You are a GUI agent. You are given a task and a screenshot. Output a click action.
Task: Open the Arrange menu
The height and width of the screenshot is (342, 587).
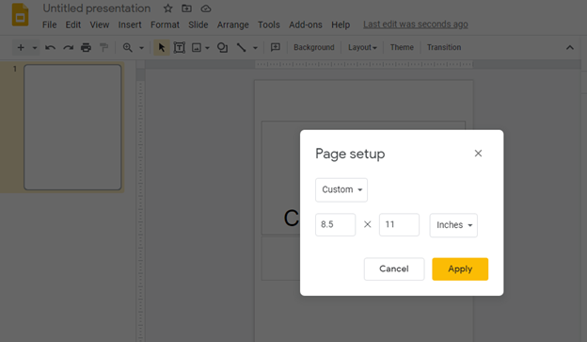pos(233,24)
